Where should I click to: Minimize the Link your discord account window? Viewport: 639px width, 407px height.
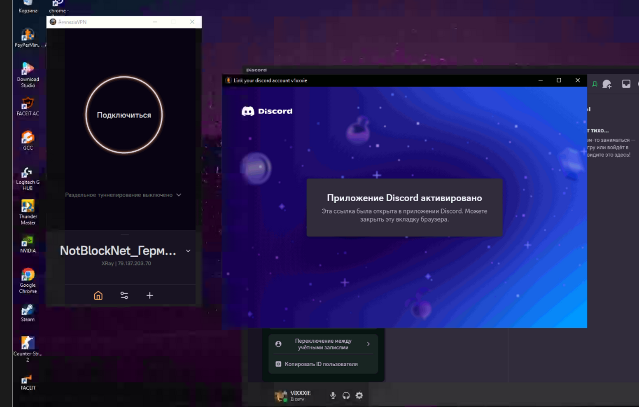540,80
